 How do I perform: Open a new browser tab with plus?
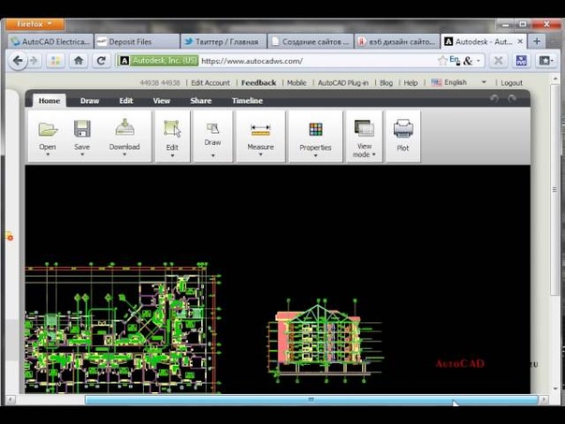pyautogui.click(x=537, y=41)
